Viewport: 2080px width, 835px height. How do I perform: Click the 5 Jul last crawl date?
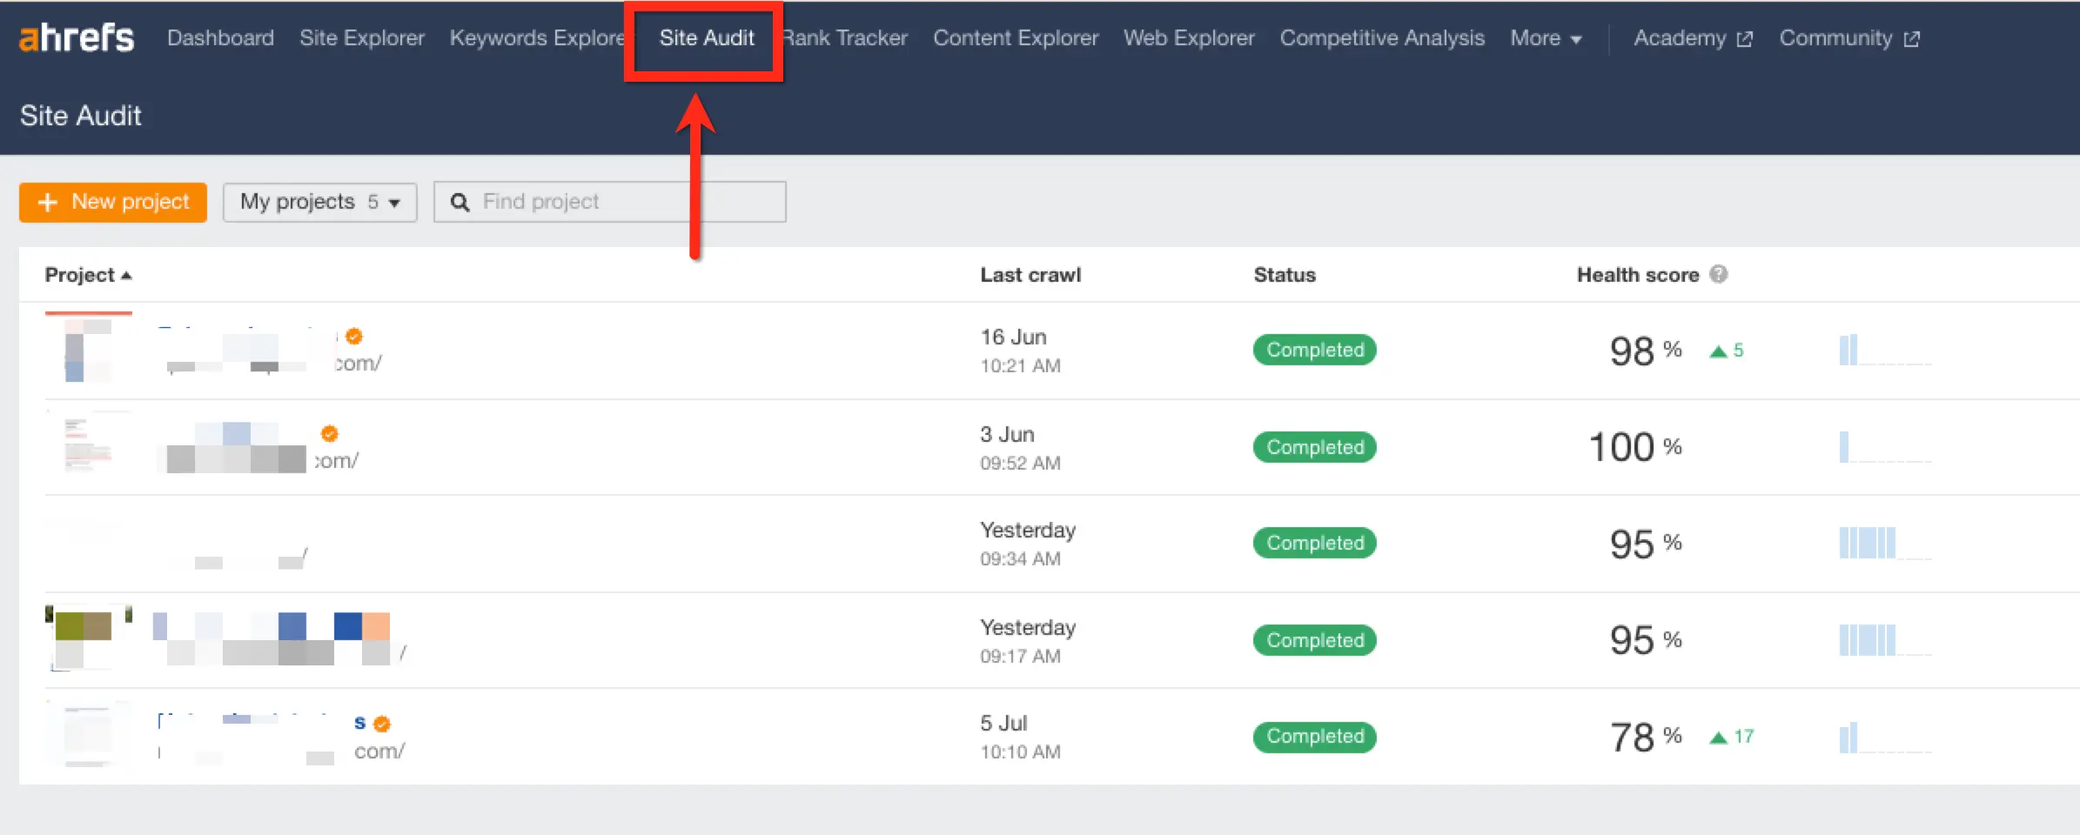coord(1003,723)
